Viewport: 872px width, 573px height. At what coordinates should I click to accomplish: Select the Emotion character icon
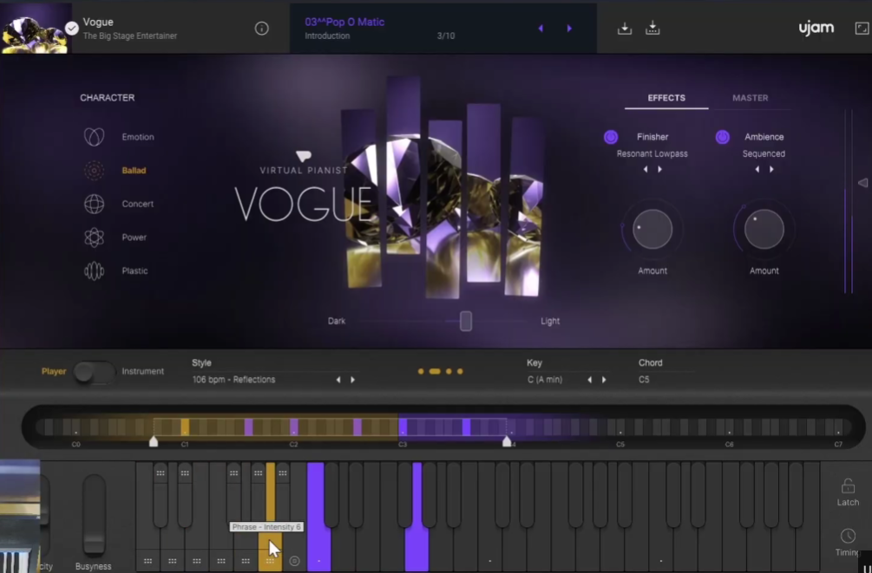pyautogui.click(x=95, y=136)
